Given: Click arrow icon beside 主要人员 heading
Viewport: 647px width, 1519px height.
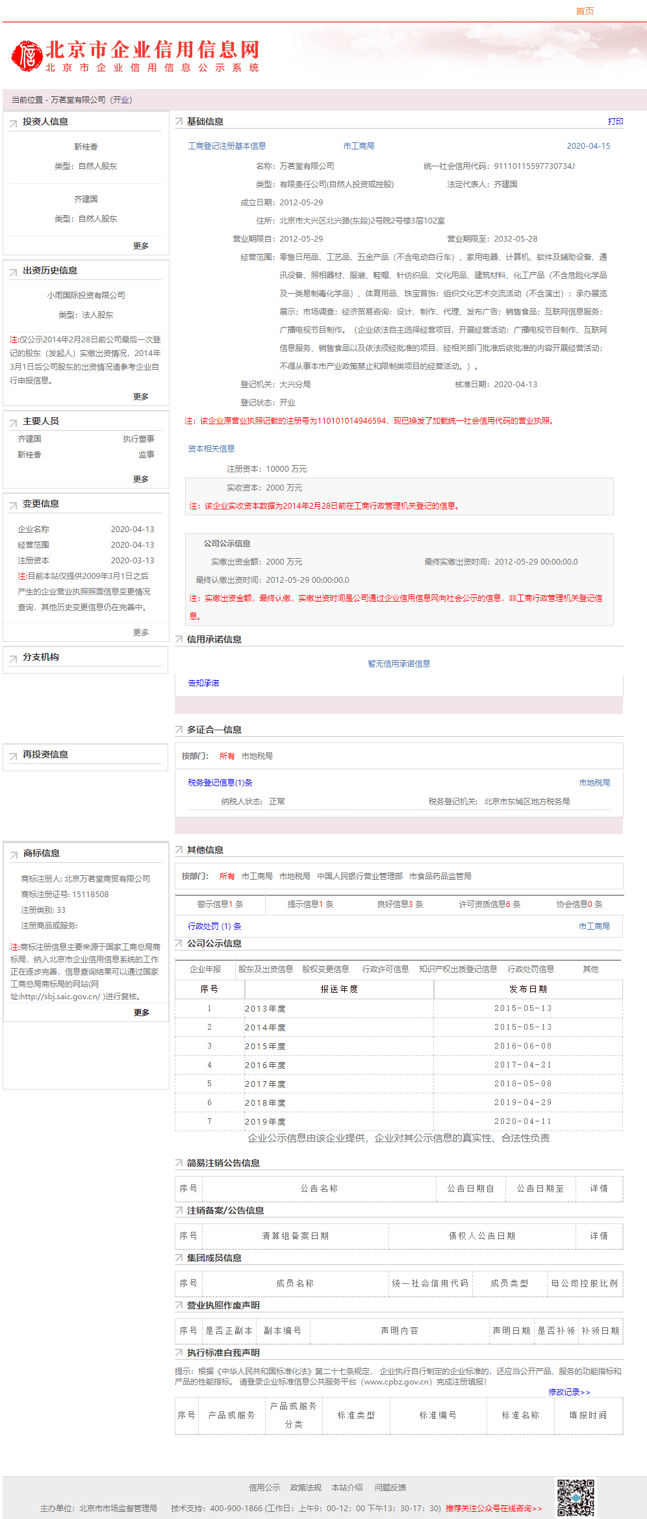Looking at the screenshot, I should [x=13, y=422].
